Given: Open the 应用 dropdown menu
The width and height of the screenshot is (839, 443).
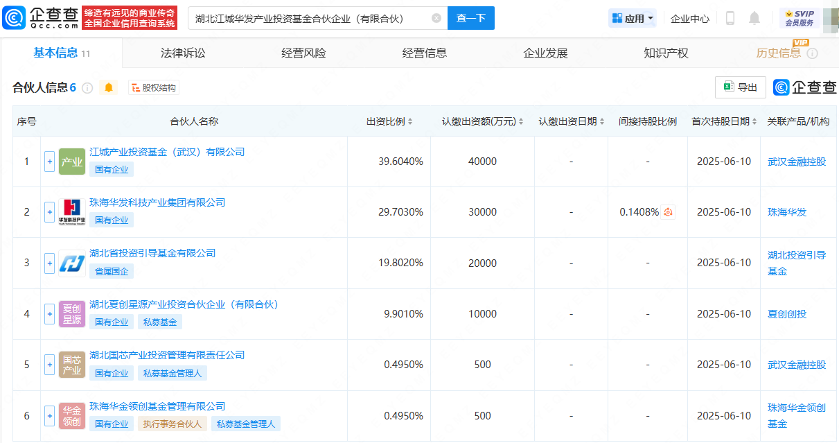Looking at the screenshot, I should (x=633, y=19).
